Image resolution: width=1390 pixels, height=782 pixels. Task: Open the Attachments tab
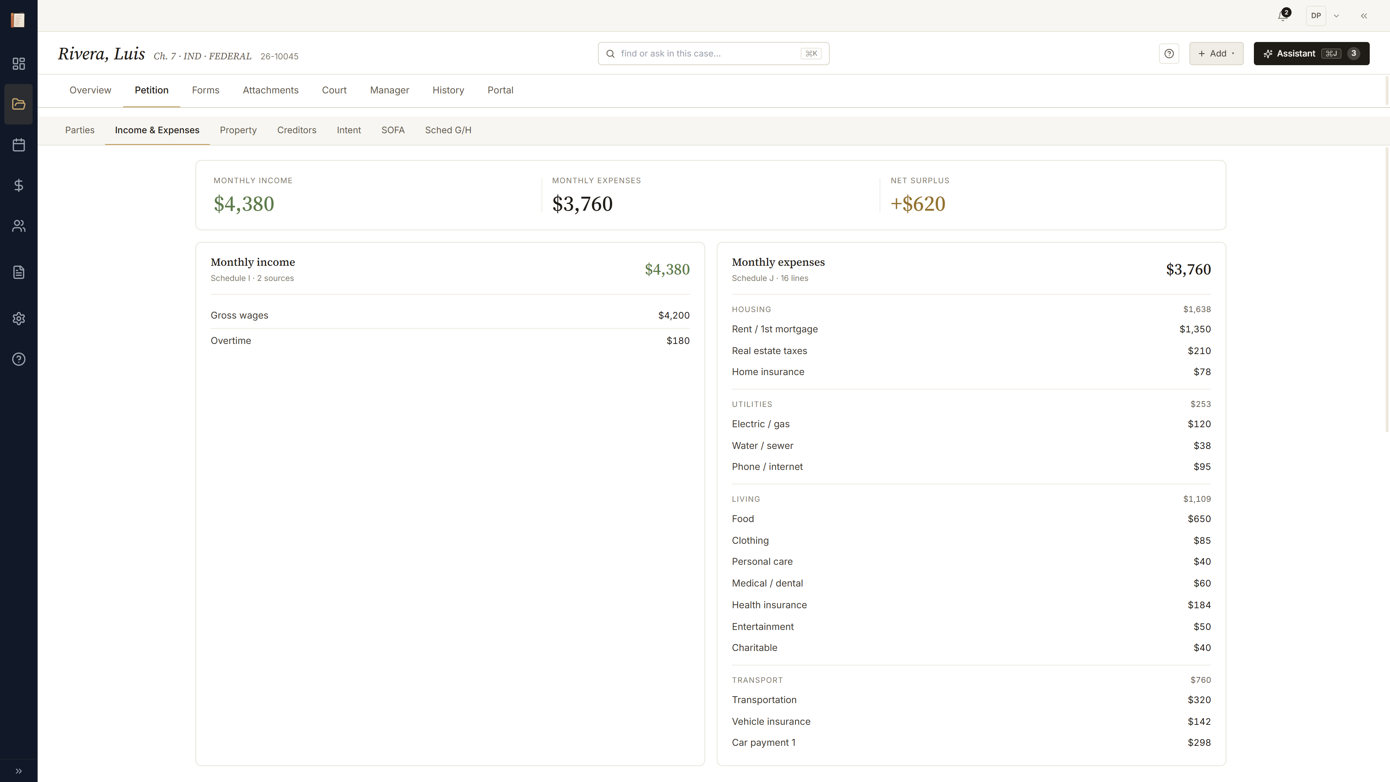click(270, 90)
